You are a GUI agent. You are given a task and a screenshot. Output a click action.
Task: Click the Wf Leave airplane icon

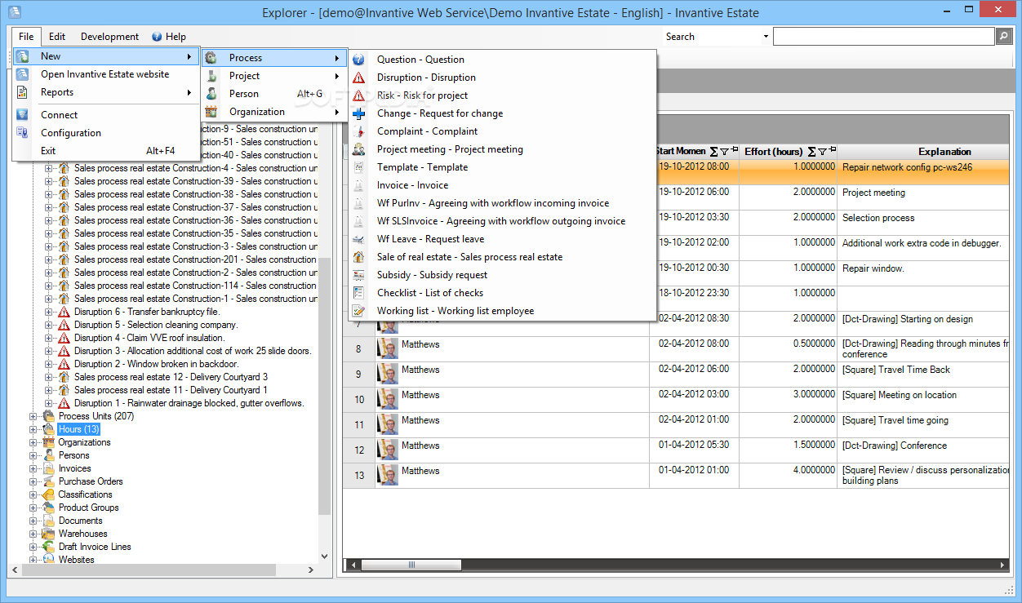[x=358, y=239]
